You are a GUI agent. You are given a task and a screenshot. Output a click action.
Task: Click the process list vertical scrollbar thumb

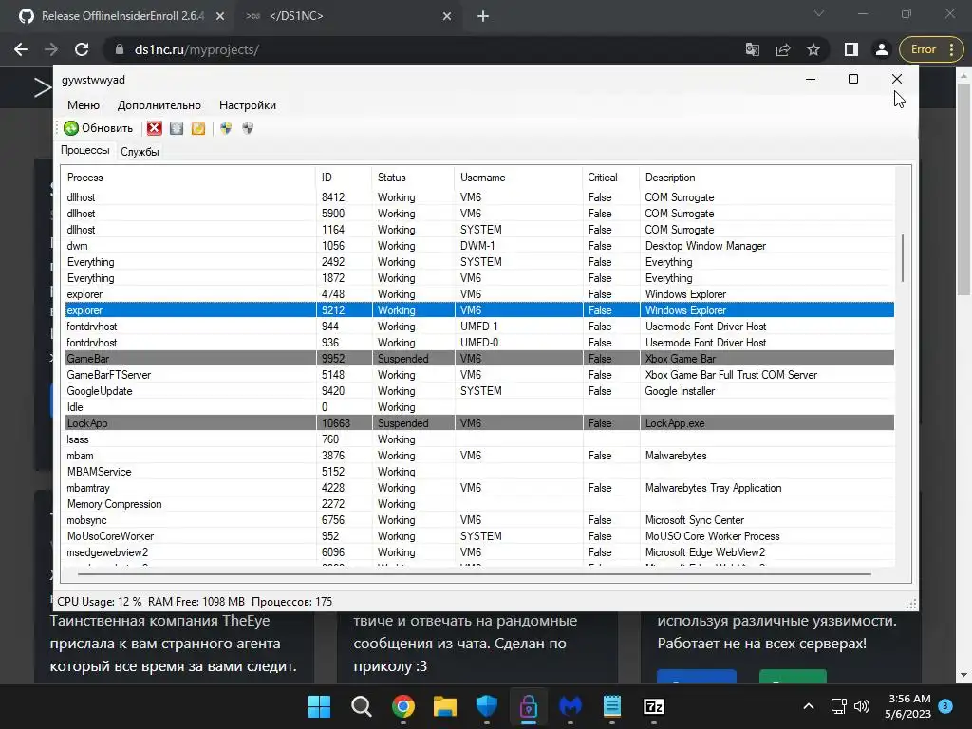click(903, 257)
